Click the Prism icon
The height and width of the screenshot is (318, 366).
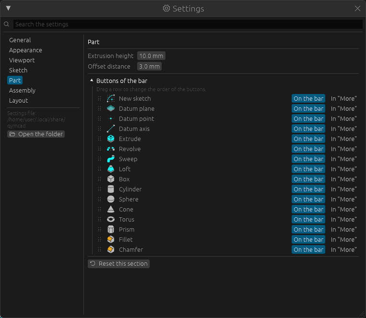[x=111, y=229]
